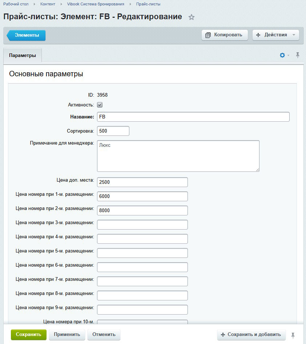The image size is (306, 344).
Task: Click the gear settings icon
Action: pyautogui.click(x=282, y=55)
